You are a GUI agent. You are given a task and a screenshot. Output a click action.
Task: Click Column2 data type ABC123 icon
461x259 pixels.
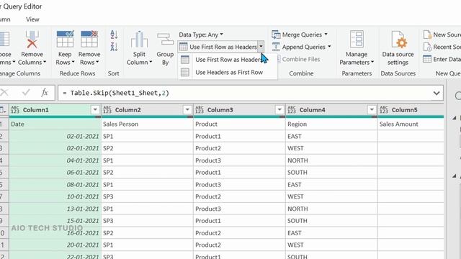107,110
